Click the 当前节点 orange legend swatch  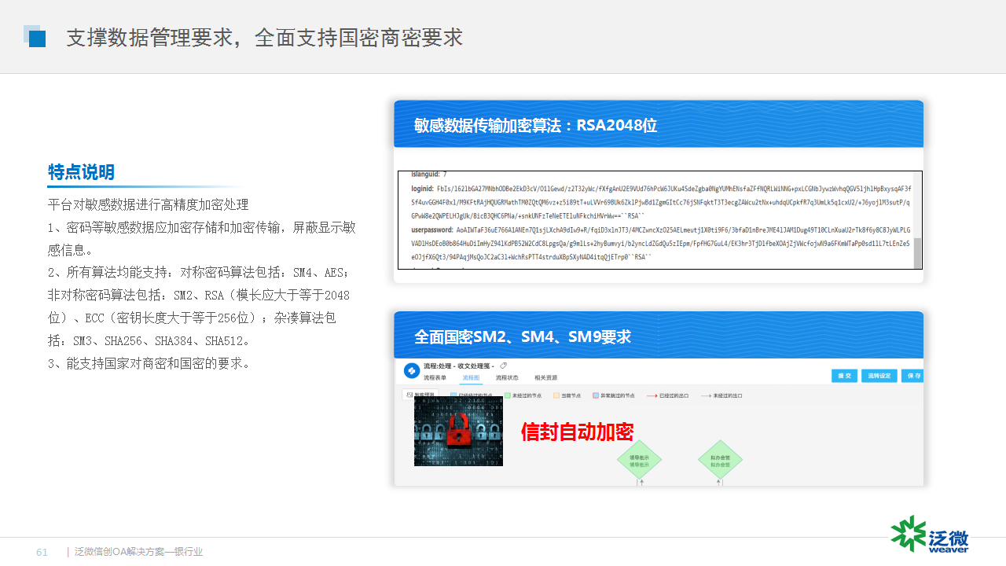(556, 396)
